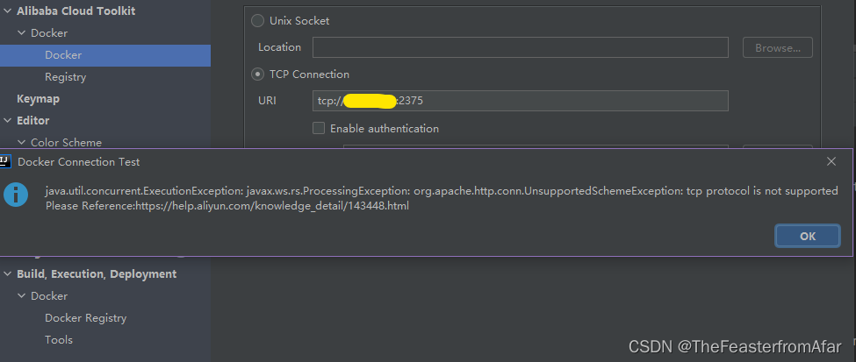Select the TCP Connection radio button

[257, 75]
